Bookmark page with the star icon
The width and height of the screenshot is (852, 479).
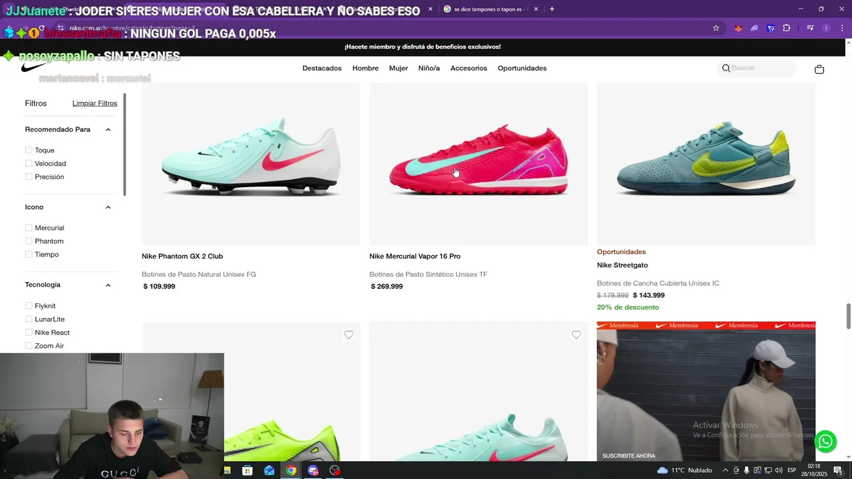tap(716, 28)
